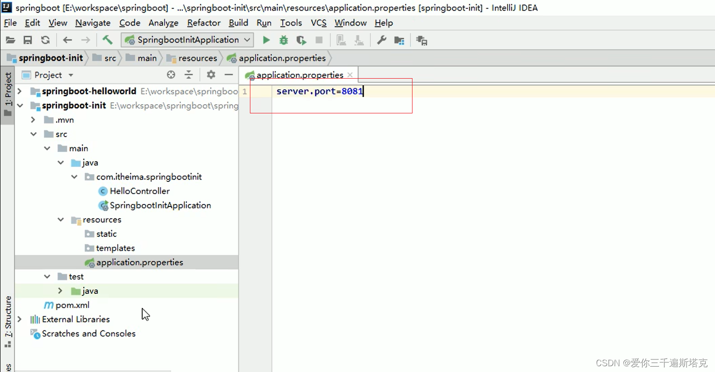
Task: Click the Collapse All icon in Project panel
Action: [x=189, y=75]
